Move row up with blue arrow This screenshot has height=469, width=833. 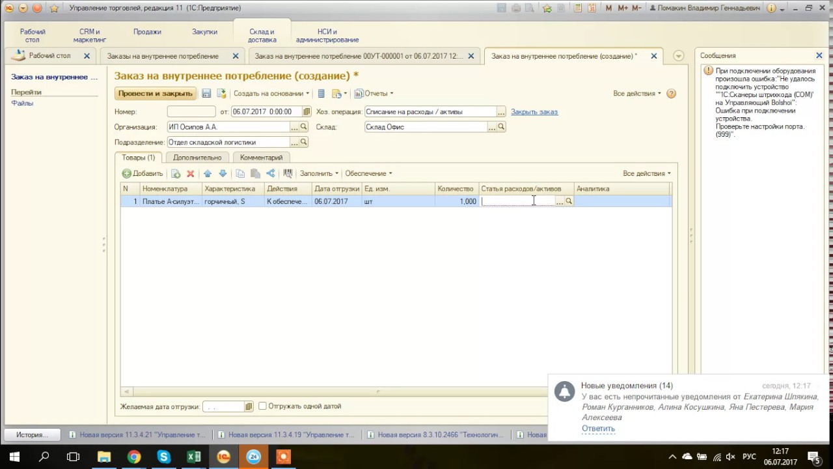pos(208,173)
